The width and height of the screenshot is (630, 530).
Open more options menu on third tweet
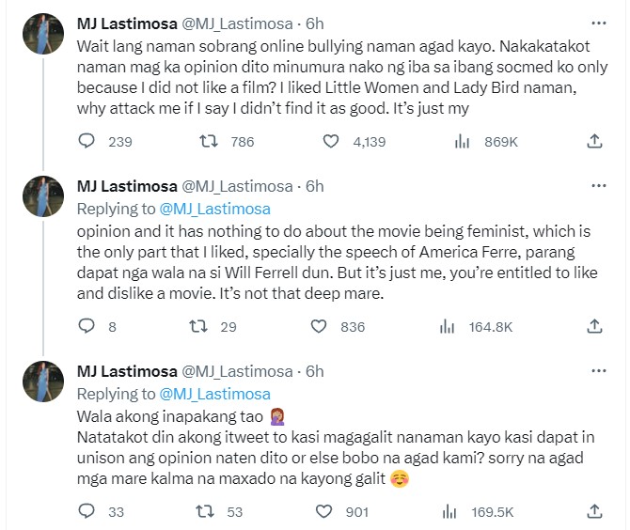(598, 370)
